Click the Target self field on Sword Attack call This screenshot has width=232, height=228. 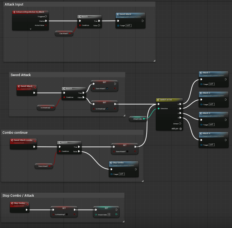(128, 26)
